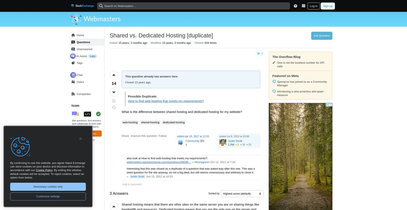
Task: Click the Community bot avatar
Action: point(180,143)
